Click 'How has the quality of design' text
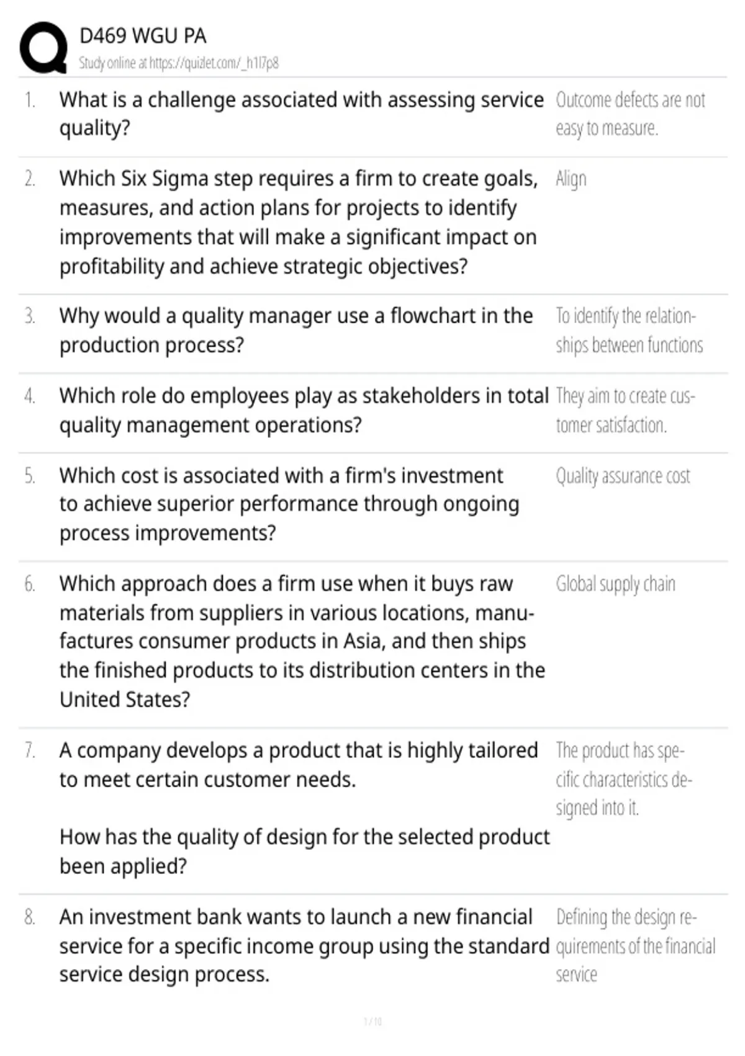The height and width of the screenshot is (1056, 745). pos(304,851)
